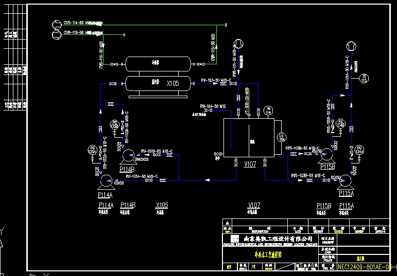This screenshot has width=397, height=276.
Task: Click the company name in title block
Action: (x=278, y=238)
